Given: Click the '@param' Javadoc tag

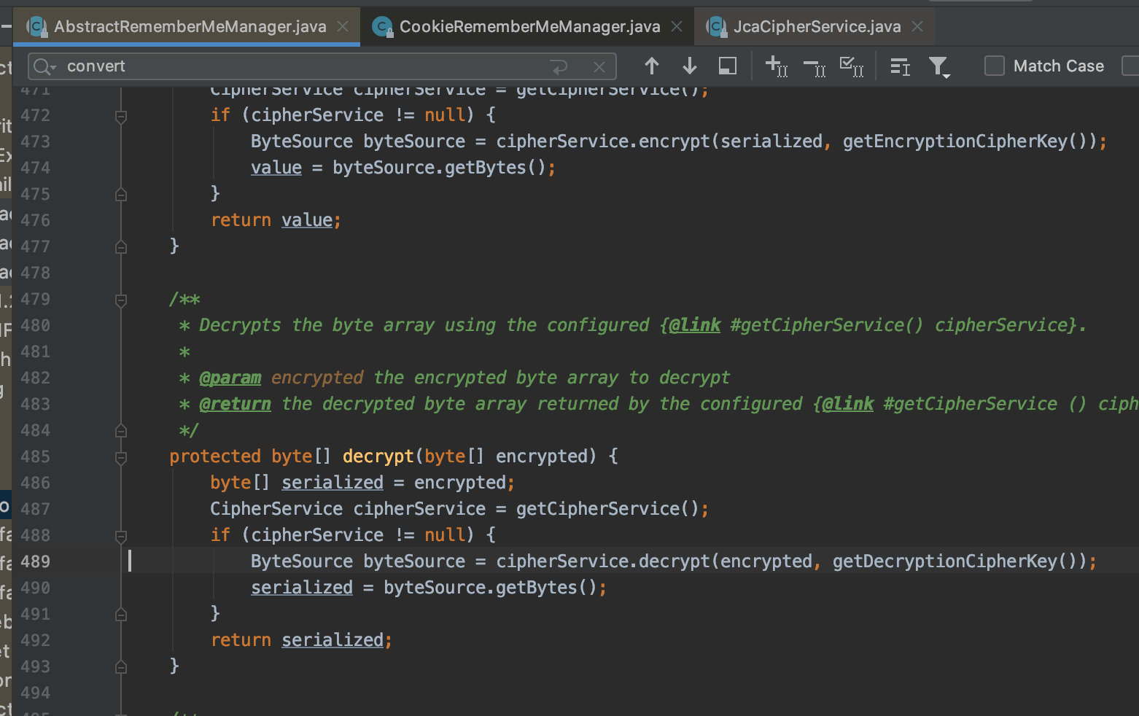Looking at the screenshot, I should coord(230,378).
